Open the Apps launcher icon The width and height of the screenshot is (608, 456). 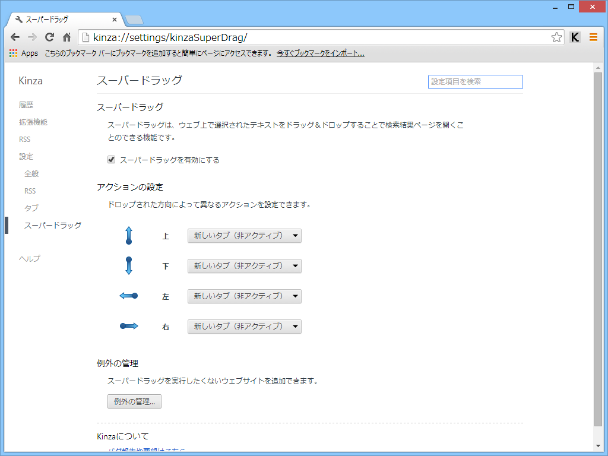12,53
